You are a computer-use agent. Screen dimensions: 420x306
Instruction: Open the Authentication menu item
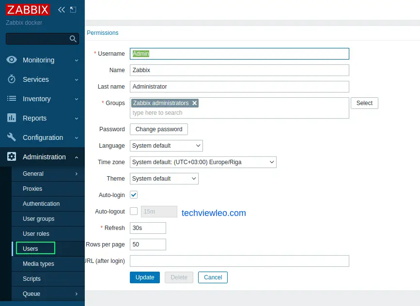48,204
